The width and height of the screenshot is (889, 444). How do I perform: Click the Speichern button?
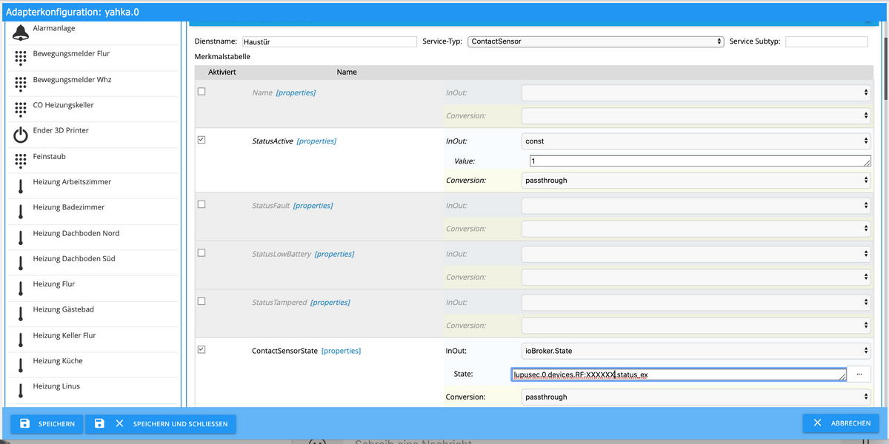[47, 424]
